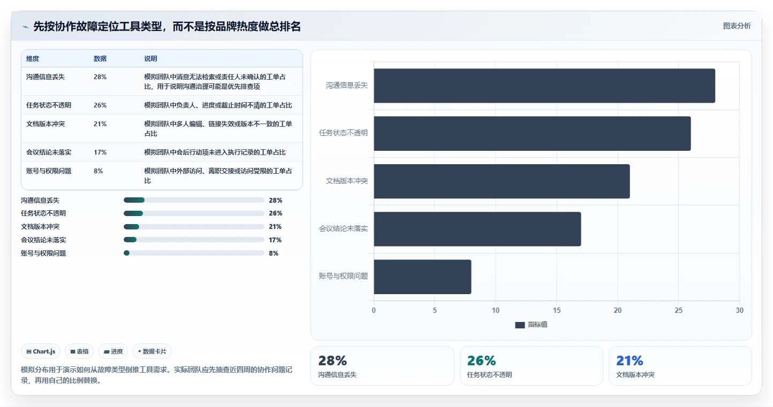Click the 文档版本冲突 chart bar
Image resolution: width=773 pixels, height=407 pixels.
click(502, 181)
